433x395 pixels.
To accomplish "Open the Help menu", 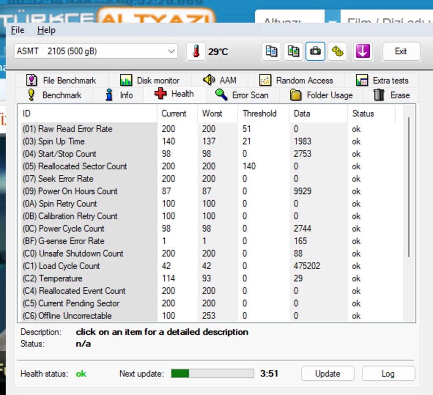I will point(46,30).
